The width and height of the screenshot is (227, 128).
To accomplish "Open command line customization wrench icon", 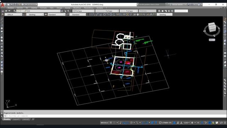I will 2,116.
